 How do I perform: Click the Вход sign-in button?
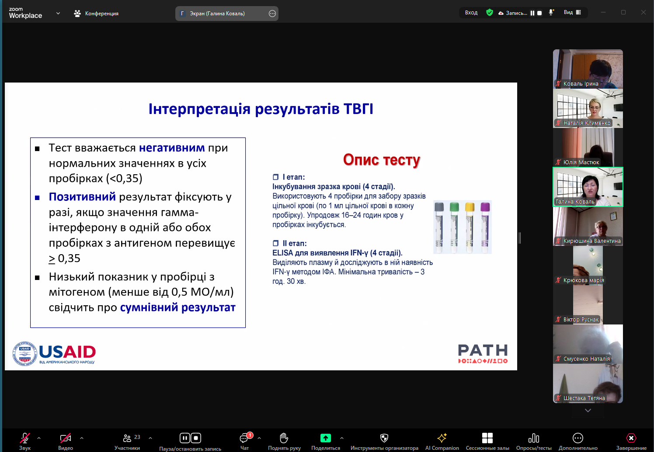pyautogui.click(x=471, y=13)
